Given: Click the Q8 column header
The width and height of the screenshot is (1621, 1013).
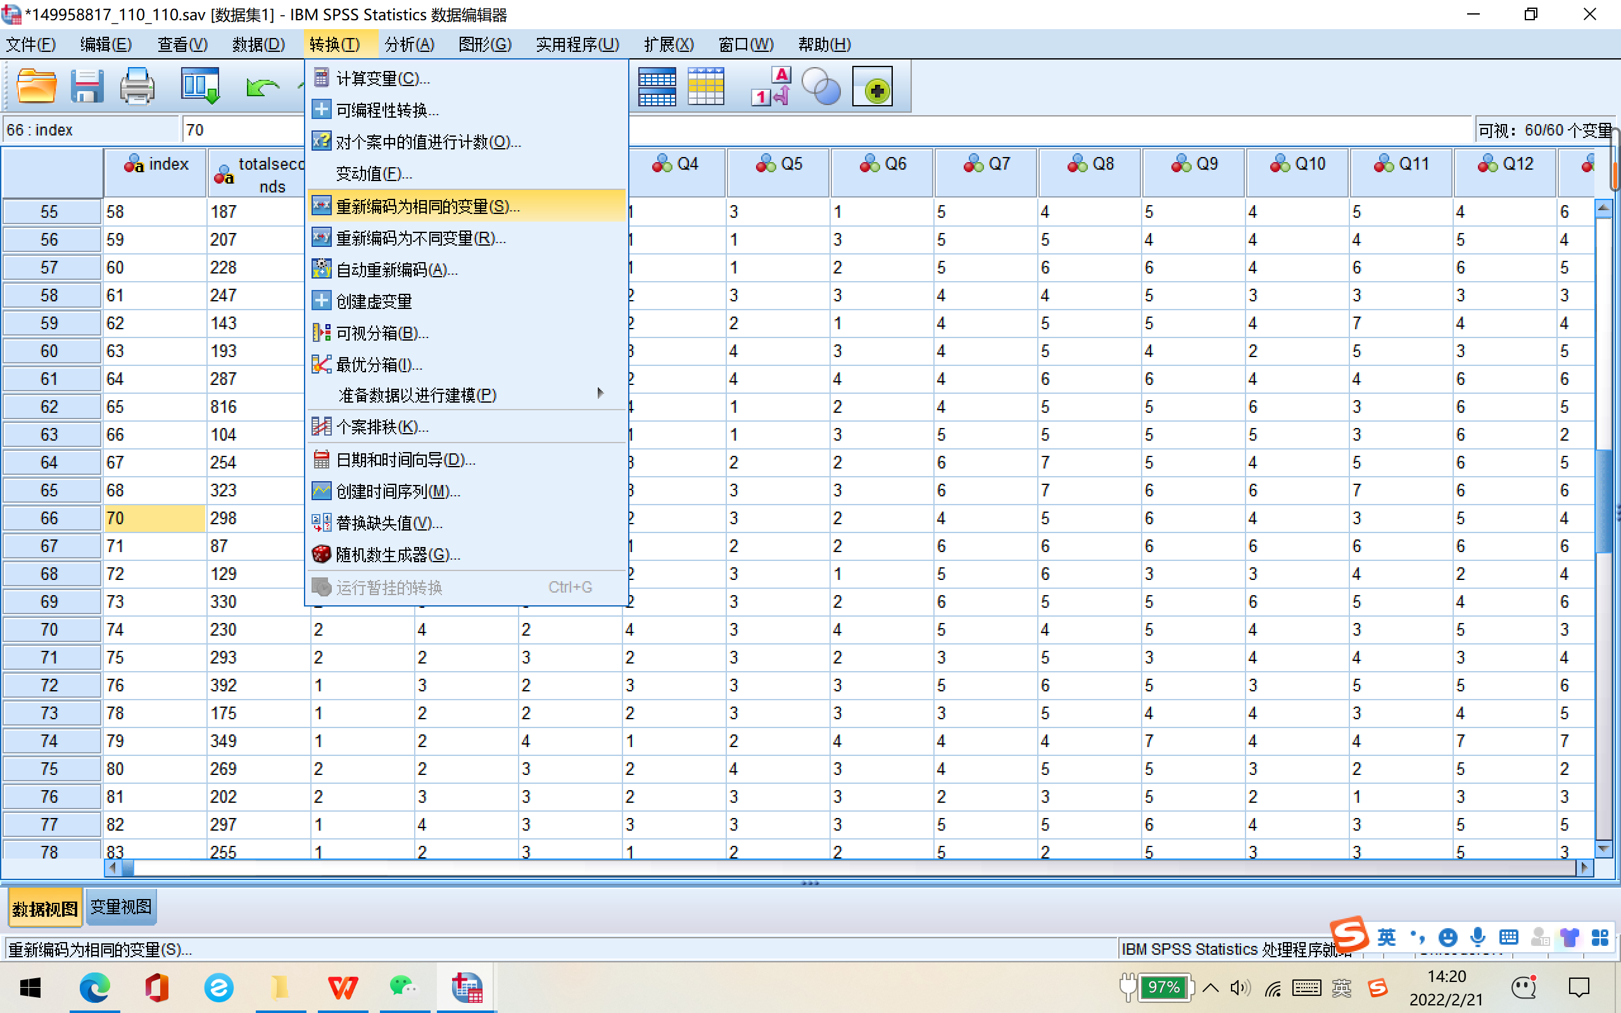Looking at the screenshot, I should [1090, 172].
